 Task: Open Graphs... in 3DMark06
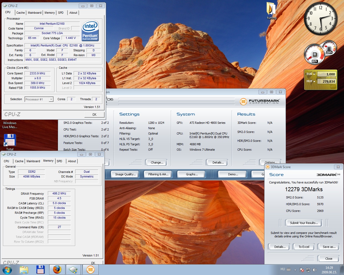[x=192, y=174]
